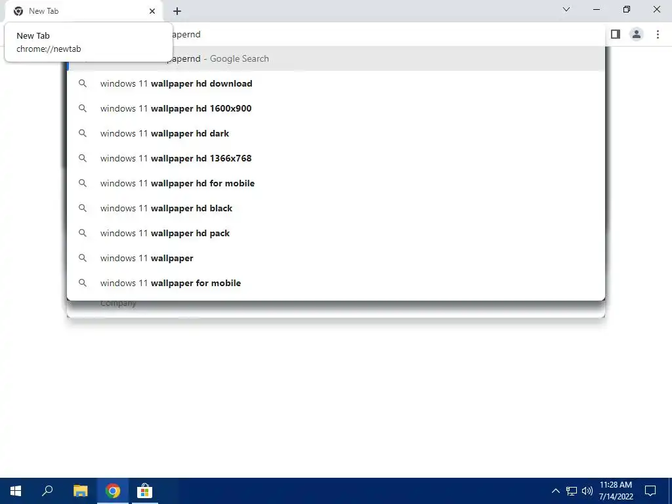
Task: Show hidden system tray icons
Action: coord(555,491)
